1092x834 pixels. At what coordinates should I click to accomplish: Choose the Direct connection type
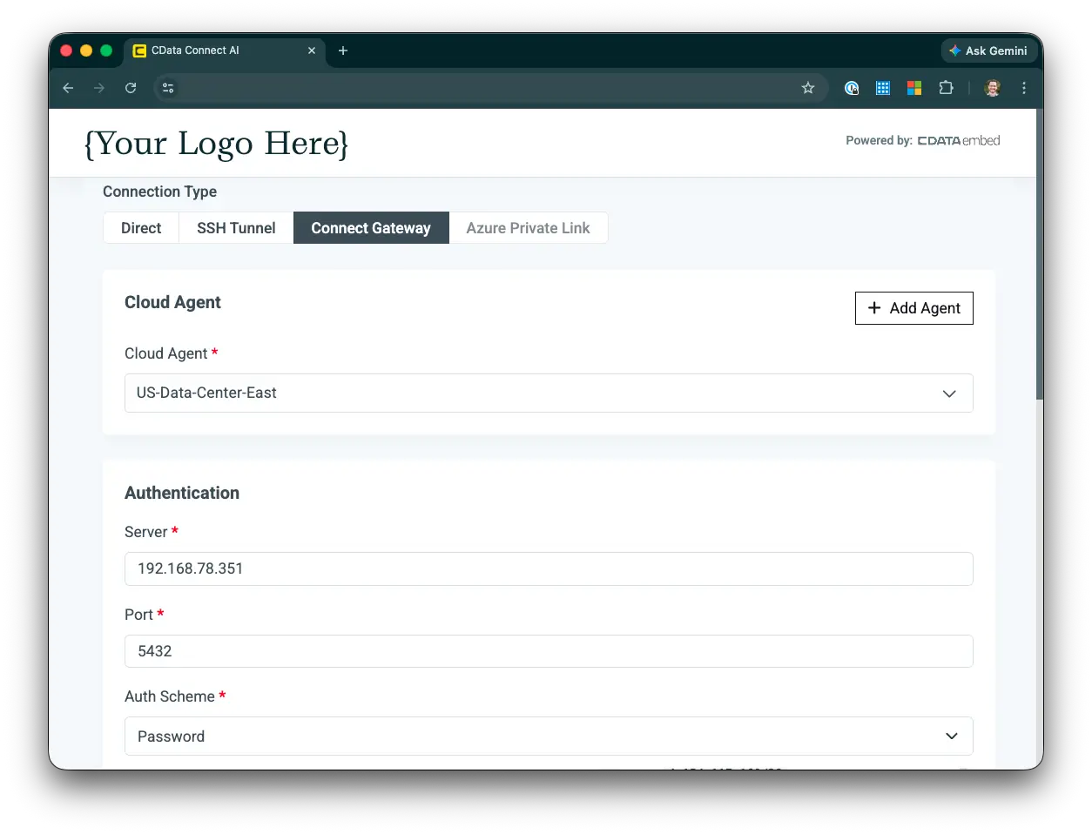[141, 228]
